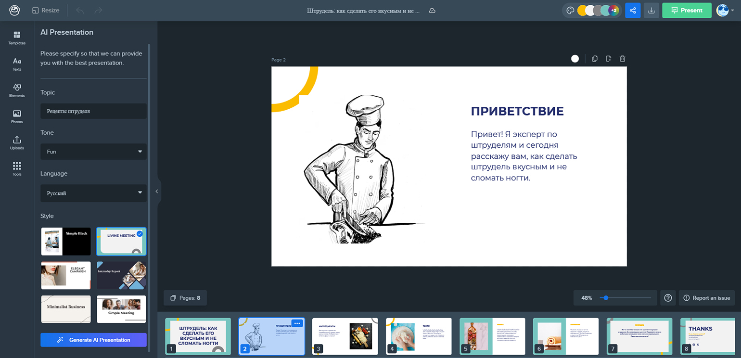Viewport: 741px width, 358px height.
Task: Click the add new page icon
Action: (608, 59)
